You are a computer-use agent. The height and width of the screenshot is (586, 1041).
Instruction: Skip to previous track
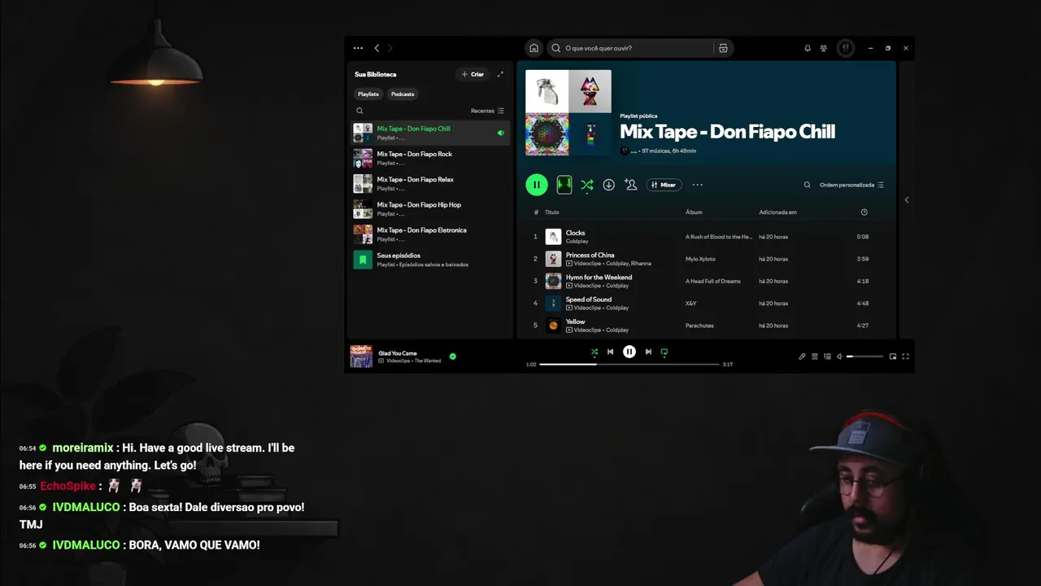[x=610, y=352]
